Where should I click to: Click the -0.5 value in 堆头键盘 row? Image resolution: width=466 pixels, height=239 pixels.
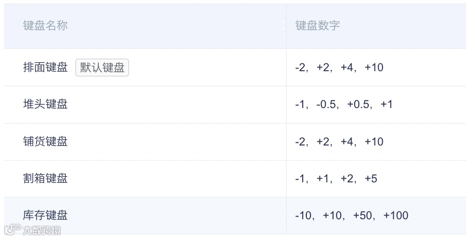[327, 104]
